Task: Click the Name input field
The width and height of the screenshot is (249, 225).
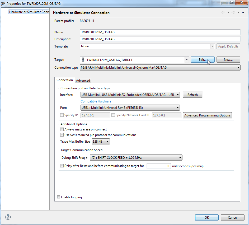Action: click(160, 32)
